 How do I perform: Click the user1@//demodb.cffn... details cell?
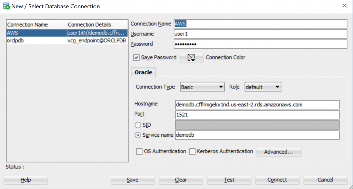[x=97, y=33]
